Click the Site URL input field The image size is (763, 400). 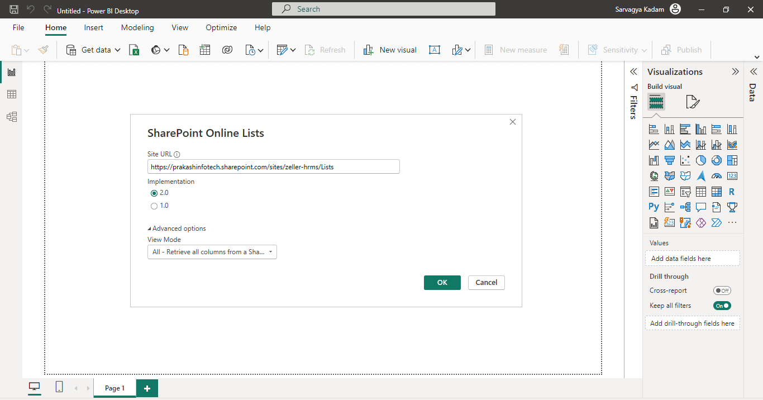point(274,166)
